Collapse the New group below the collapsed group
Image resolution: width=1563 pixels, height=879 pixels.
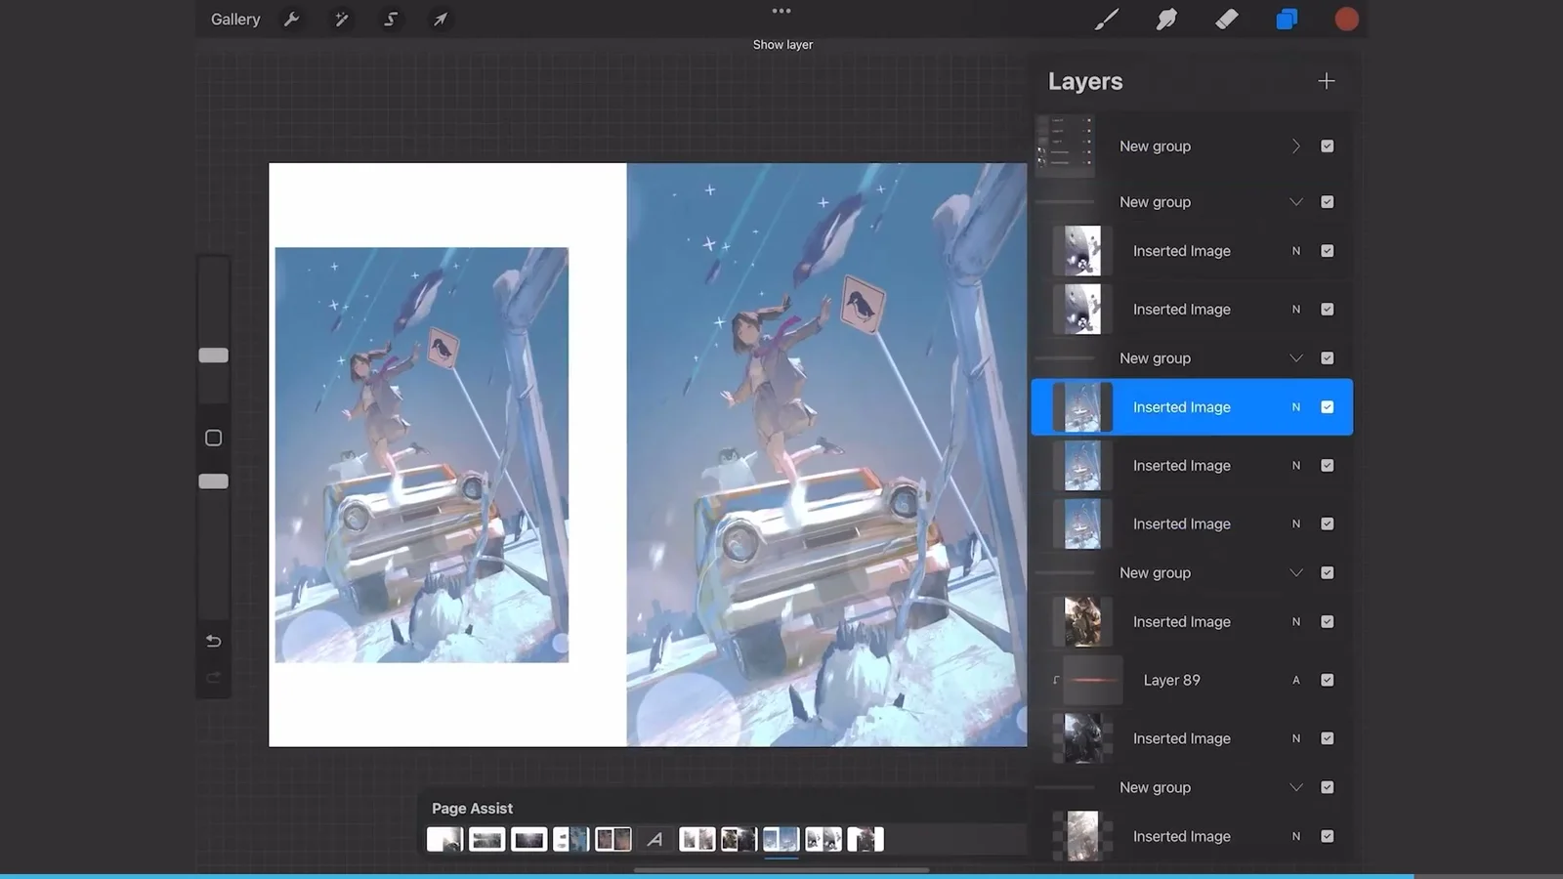coord(1296,202)
